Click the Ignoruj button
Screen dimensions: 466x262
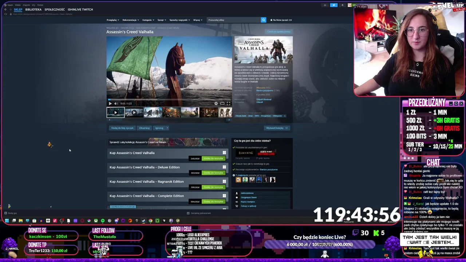[x=159, y=128]
